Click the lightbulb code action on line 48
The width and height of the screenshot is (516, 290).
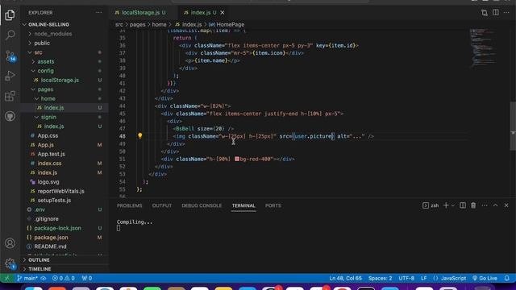click(139, 135)
